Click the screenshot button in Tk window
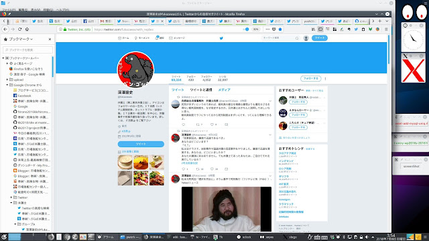Screen dimensions: 429x241 pyautogui.click(x=411, y=166)
